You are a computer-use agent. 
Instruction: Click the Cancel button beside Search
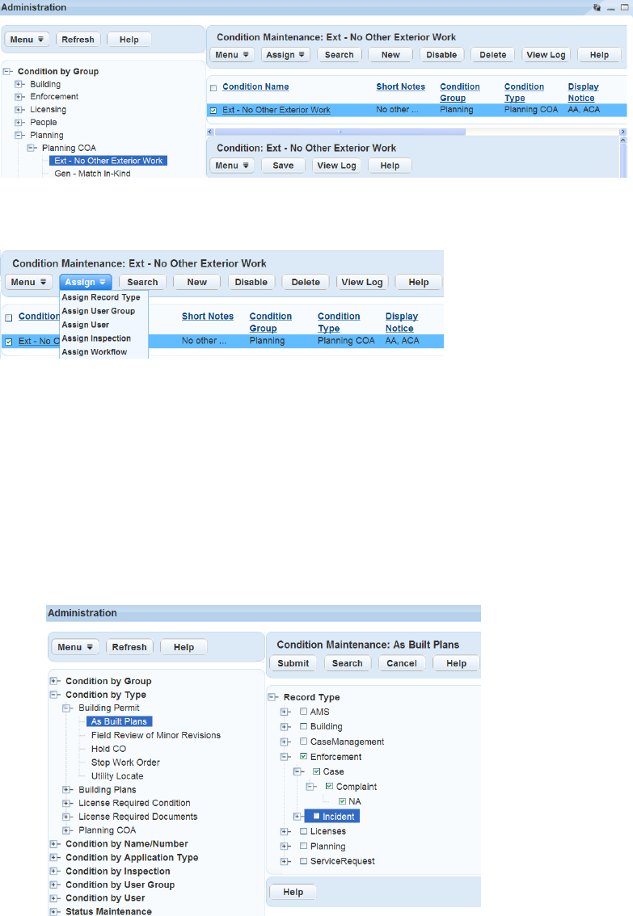402,664
